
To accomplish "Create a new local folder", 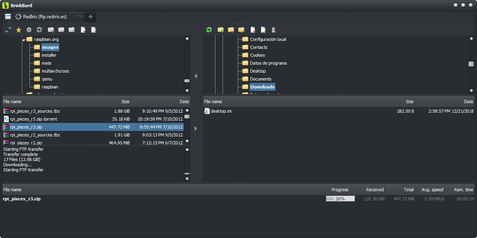I will [221, 30].
